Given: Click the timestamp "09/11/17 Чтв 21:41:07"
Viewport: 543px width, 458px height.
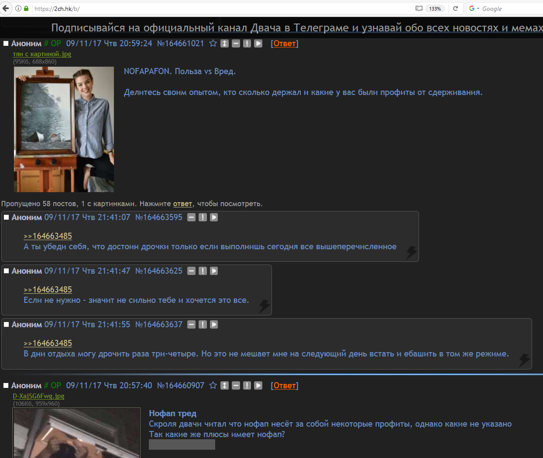Looking at the screenshot, I should tap(87, 217).
